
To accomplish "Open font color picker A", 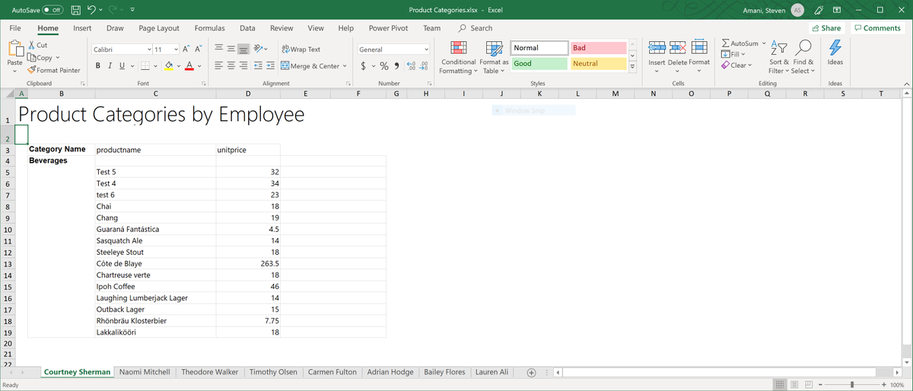I will [x=189, y=66].
